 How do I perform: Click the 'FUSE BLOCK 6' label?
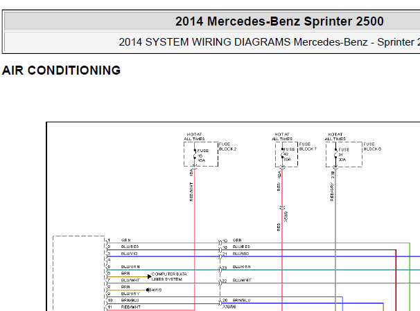[372, 147]
